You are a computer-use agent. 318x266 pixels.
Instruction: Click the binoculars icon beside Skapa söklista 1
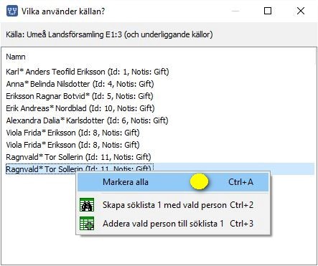(87, 205)
